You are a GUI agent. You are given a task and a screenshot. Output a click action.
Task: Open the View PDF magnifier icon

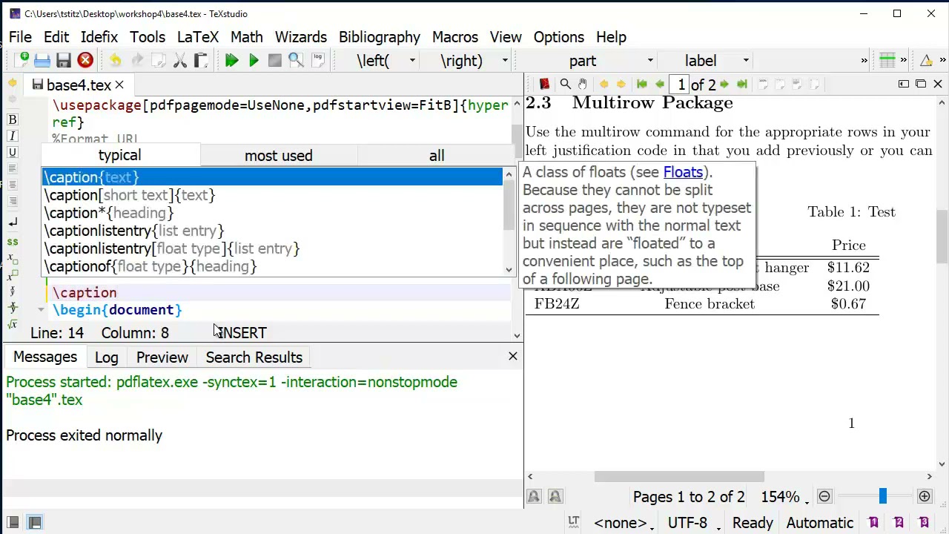pyautogui.click(x=296, y=61)
